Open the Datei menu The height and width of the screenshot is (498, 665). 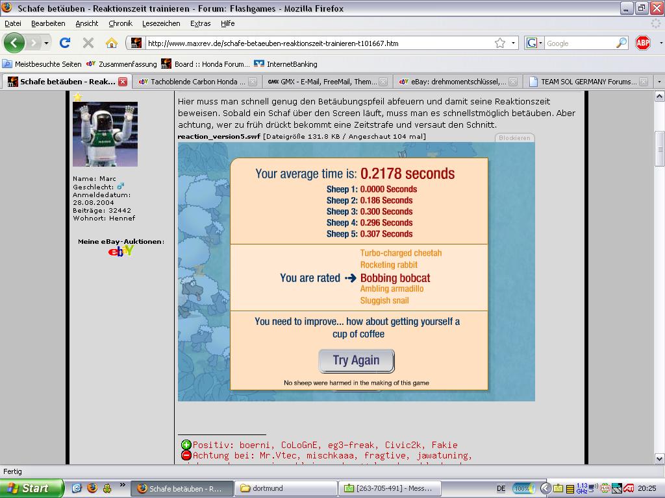pos(13,23)
